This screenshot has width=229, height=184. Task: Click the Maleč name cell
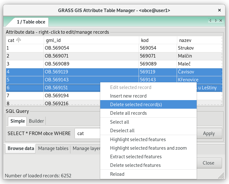[x=200, y=64]
